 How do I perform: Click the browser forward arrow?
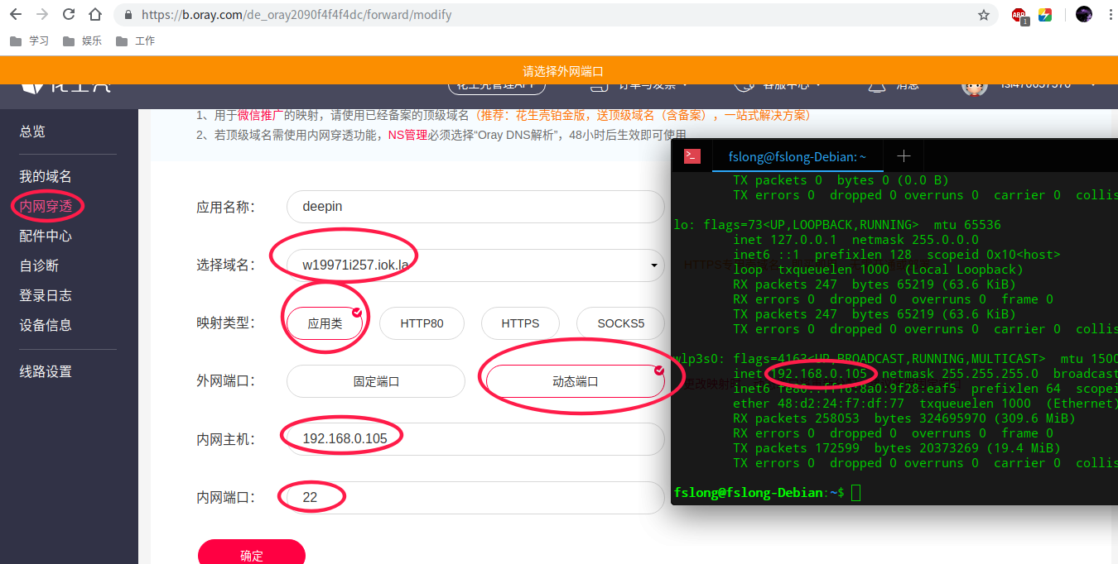point(42,14)
